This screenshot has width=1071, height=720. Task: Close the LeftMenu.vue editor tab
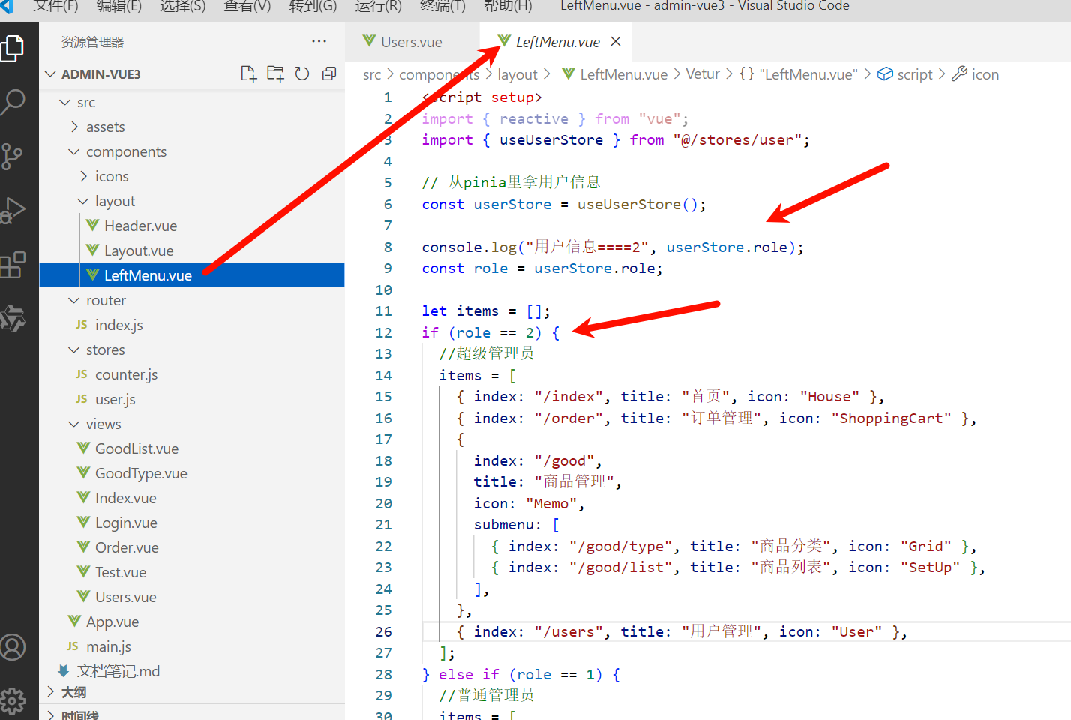616,41
